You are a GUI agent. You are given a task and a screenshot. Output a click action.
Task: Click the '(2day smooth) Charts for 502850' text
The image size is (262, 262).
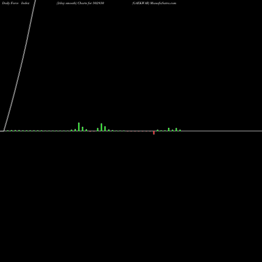(80, 3)
